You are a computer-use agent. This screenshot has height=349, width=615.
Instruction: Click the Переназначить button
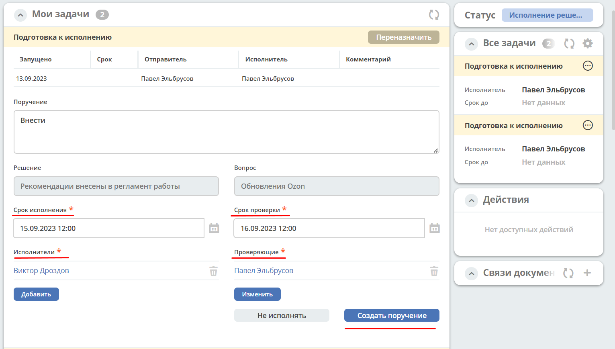404,37
